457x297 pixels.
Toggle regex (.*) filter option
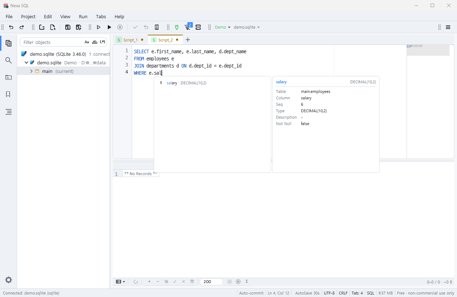click(103, 42)
